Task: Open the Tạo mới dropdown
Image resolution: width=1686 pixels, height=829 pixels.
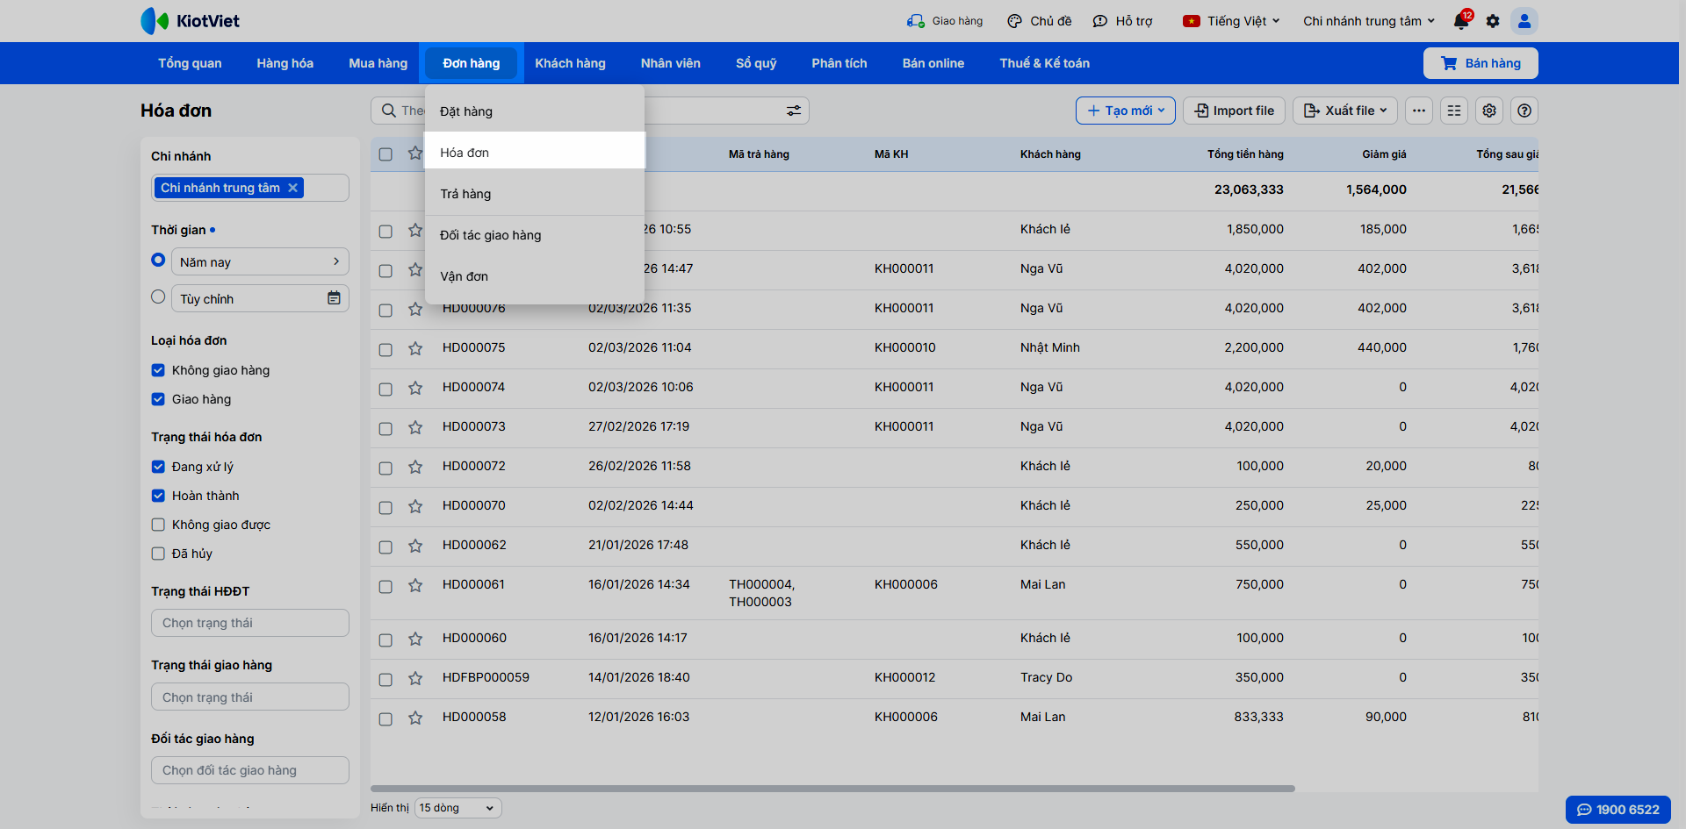Action: (x=1125, y=111)
